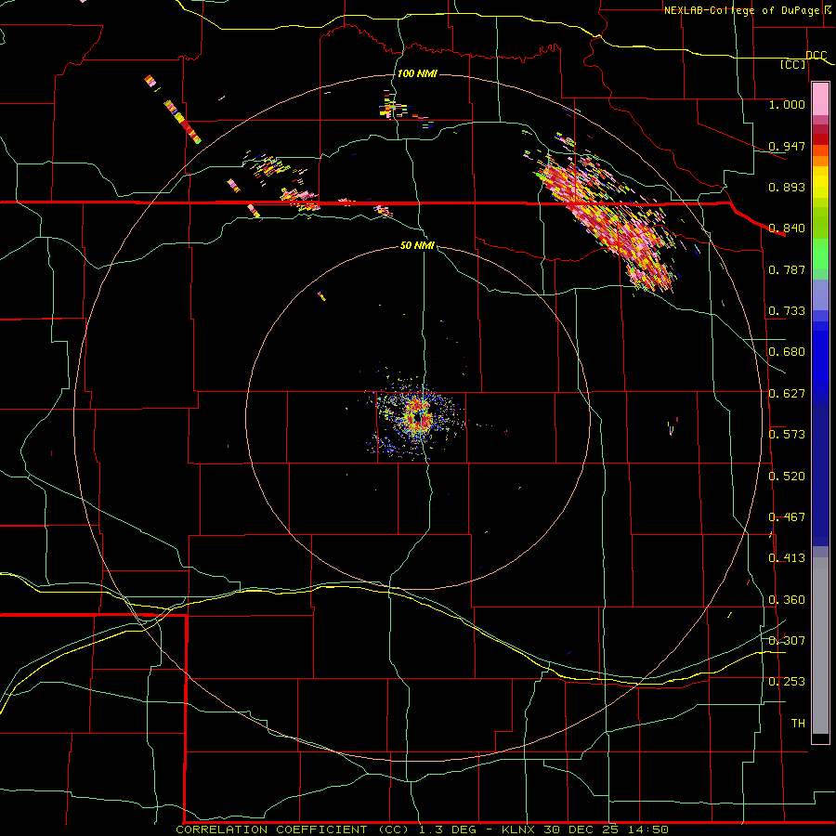Select the 0.360 legend value

pos(787,600)
